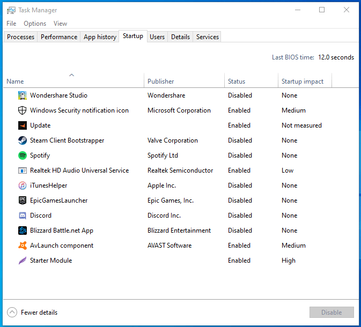Sort by the Publisher column header
Image resolution: width=361 pixels, height=327 pixels.
(161, 81)
